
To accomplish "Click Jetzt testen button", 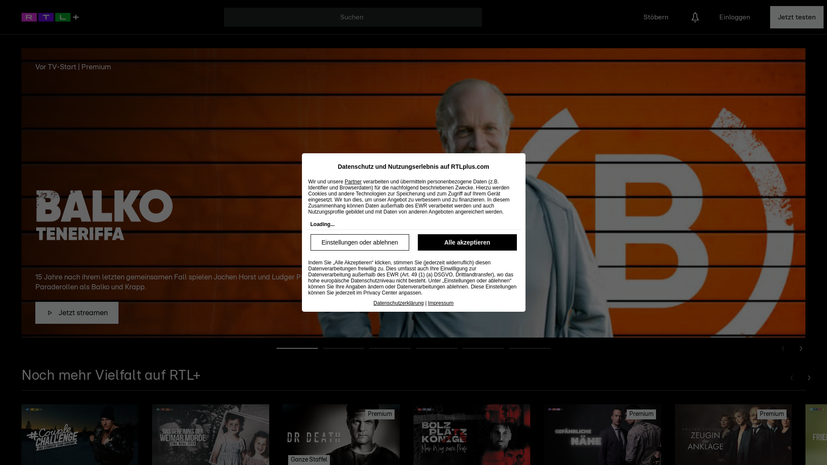I will point(796,17).
